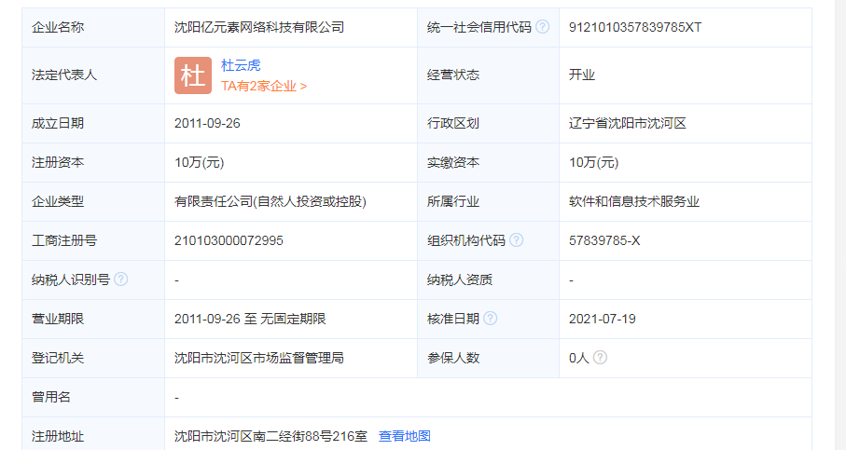
Task: Click the 成立日期 label cell
Action: point(93,123)
